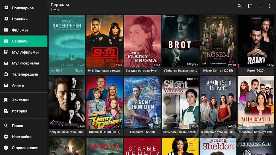The width and height of the screenshot is (276, 155).
Task: Open the sort order icon
Action: [x=250, y=6]
